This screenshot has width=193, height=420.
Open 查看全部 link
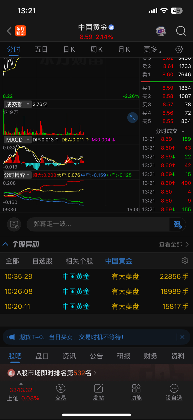click(x=174, y=244)
